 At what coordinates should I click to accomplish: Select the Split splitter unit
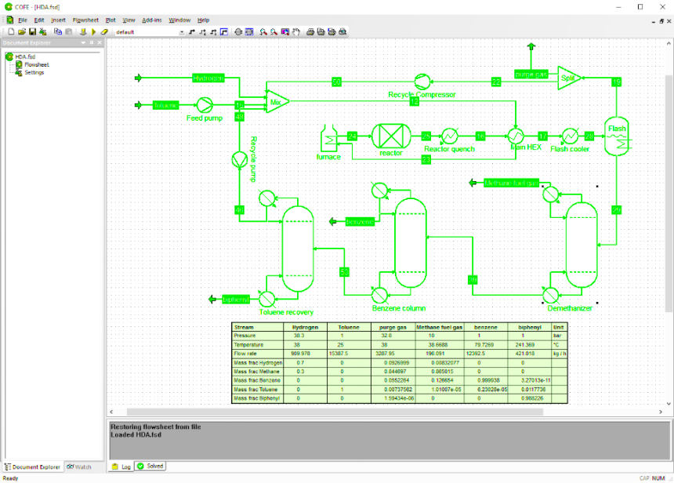(569, 78)
